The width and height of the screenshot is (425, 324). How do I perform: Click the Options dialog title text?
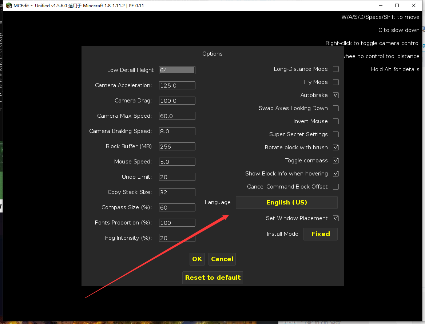pyautogui.click(x=212, y=54)
